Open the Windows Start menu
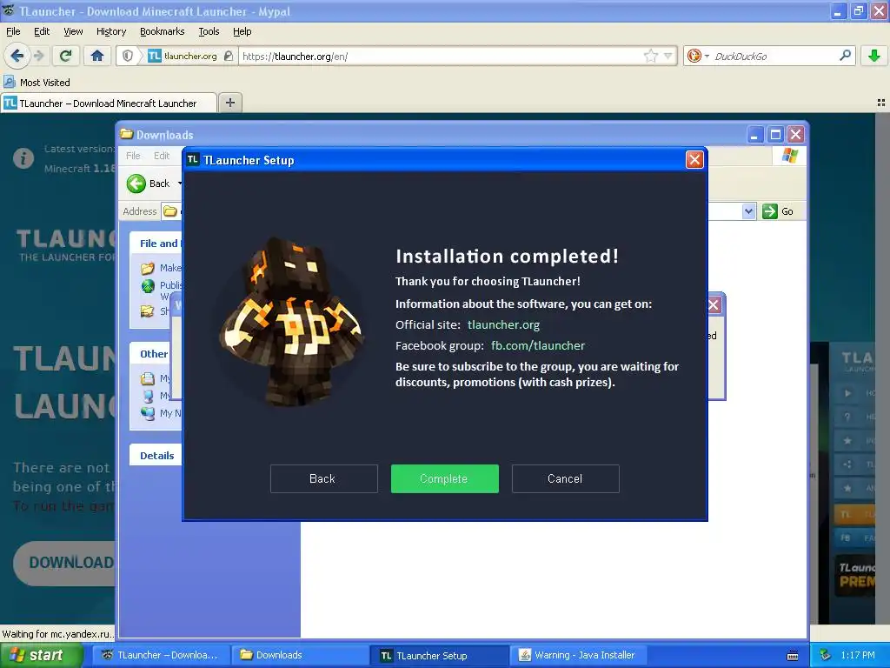The width and height of the screenshot is (890, 668). click(42, 655)
